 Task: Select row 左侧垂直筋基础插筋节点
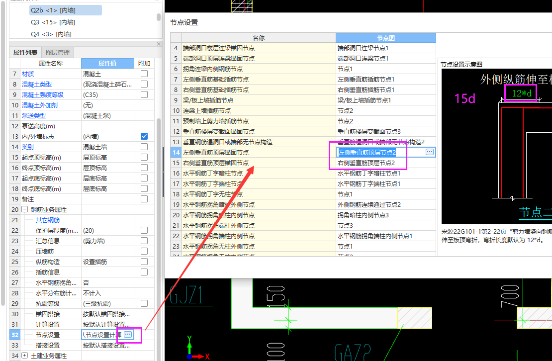pos(259,79)
